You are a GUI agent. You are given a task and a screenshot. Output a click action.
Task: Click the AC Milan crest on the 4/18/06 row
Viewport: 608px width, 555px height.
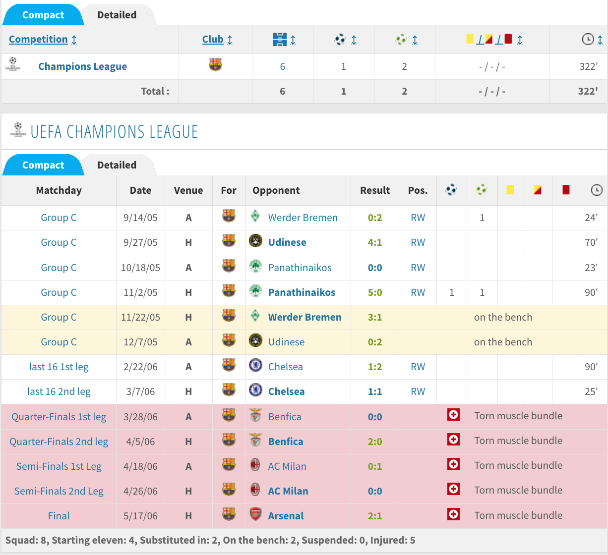tap(255, 464)
